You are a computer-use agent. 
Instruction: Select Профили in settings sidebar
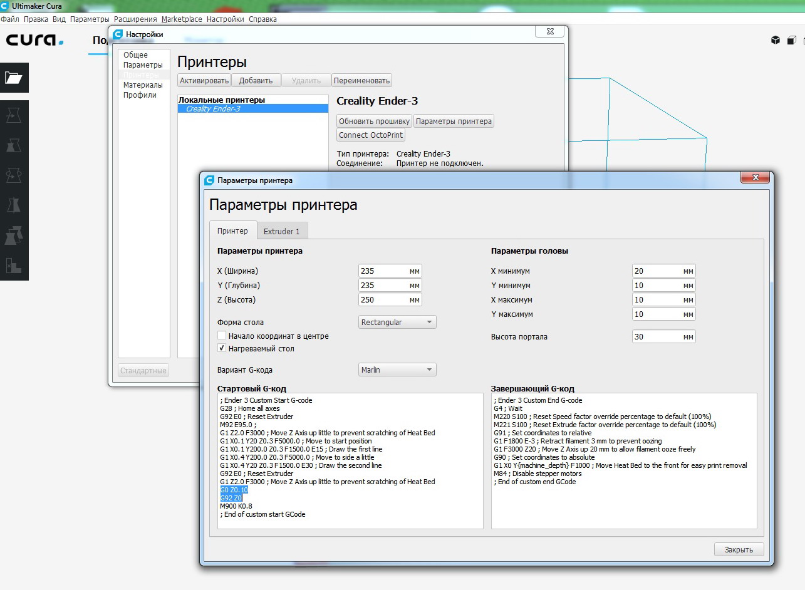click(x=143, y=95)
